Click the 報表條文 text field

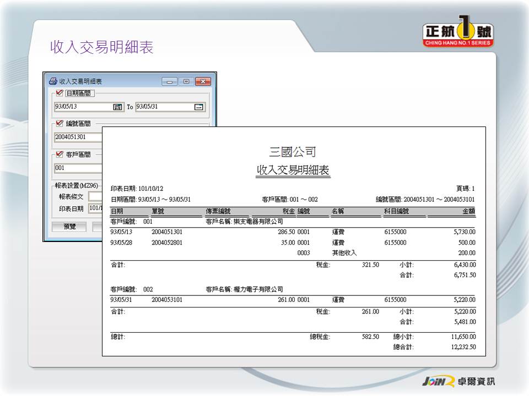(95, 196)
